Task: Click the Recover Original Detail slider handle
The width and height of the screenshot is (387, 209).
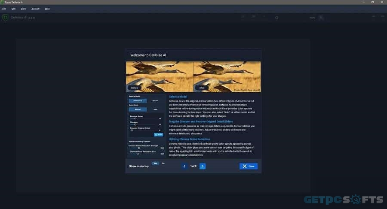Action: [x=132, y=130]
